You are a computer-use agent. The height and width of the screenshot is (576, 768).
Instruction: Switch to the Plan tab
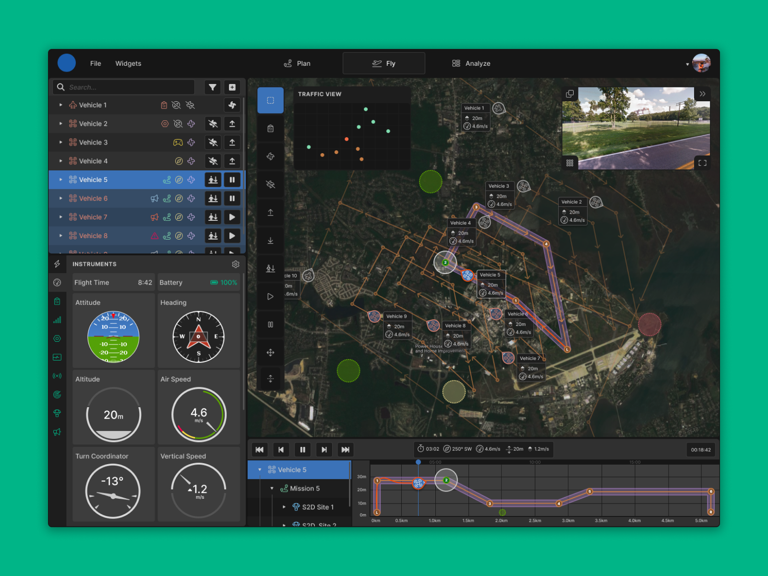tap(297, 63)
